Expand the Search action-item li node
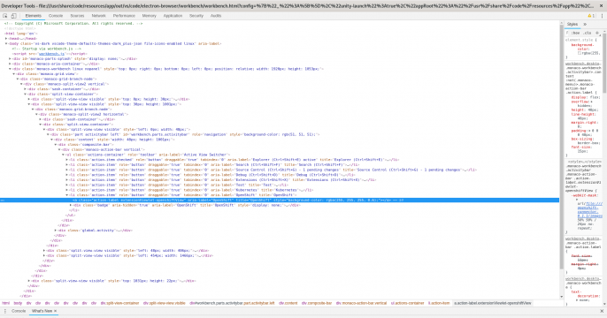 [x=67, y=164]
